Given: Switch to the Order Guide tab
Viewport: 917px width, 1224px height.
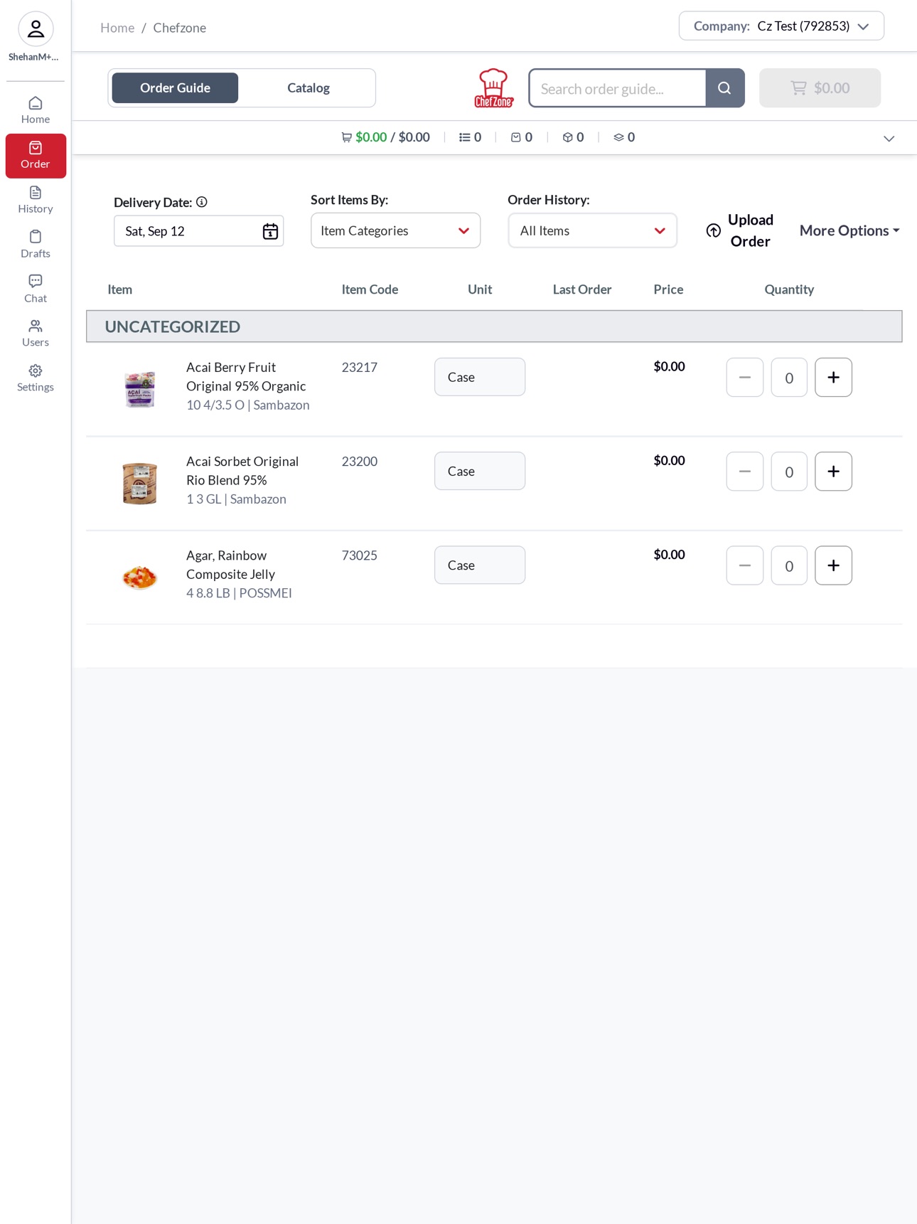Looking at the screenshot, I should click(175, 88).
